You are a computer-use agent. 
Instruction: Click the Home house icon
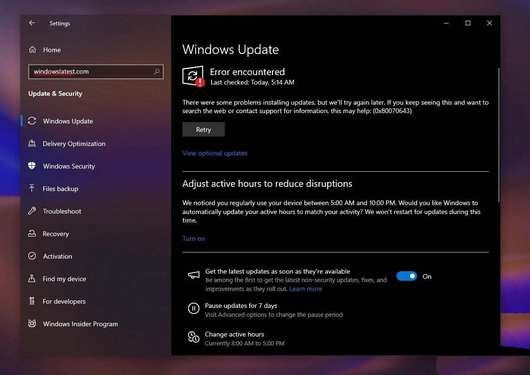click(x=32, y=50)
